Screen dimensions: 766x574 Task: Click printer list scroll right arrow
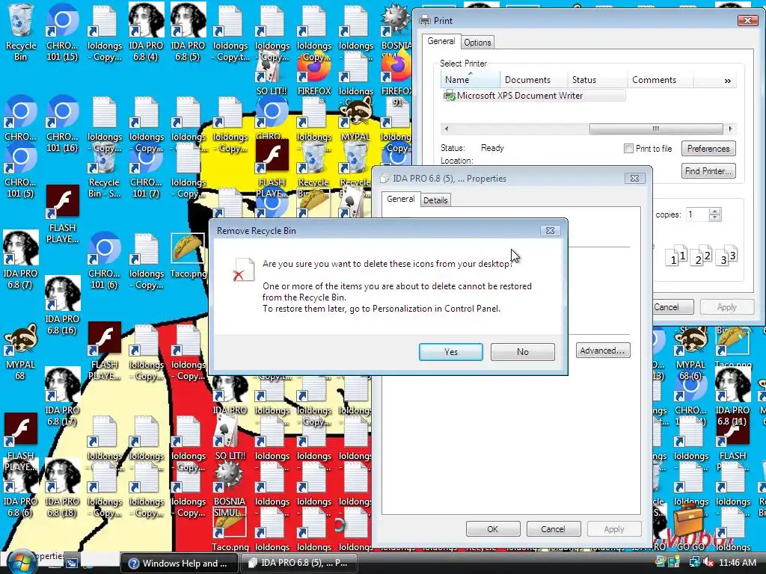[x=730, y=129]
